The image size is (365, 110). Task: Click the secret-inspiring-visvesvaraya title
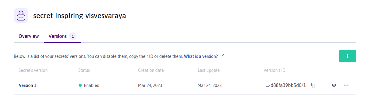[80, 16]
